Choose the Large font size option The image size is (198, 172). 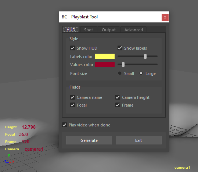pos(141,73)
